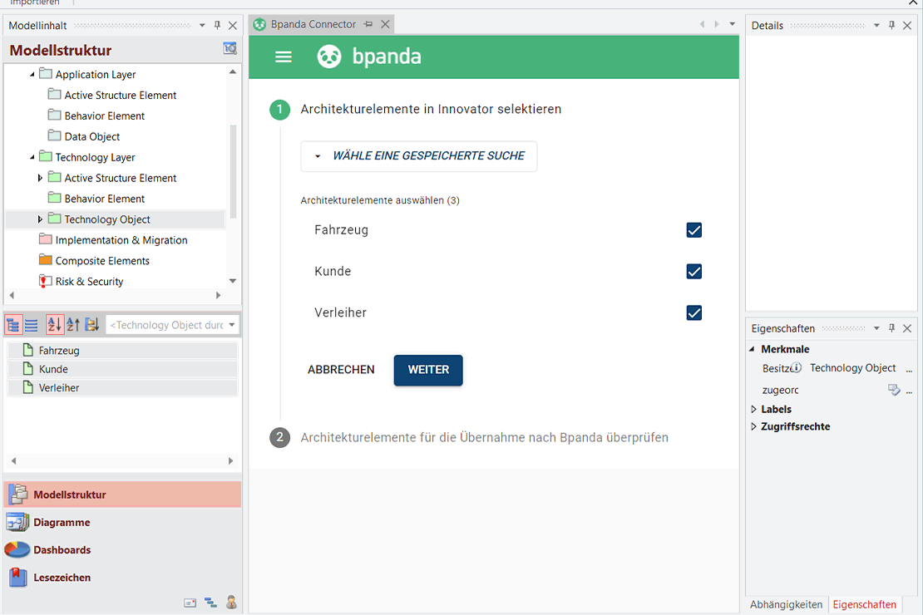923x615 pixels.
Task: Pin the Details panel
Action: tap(891, 25)
